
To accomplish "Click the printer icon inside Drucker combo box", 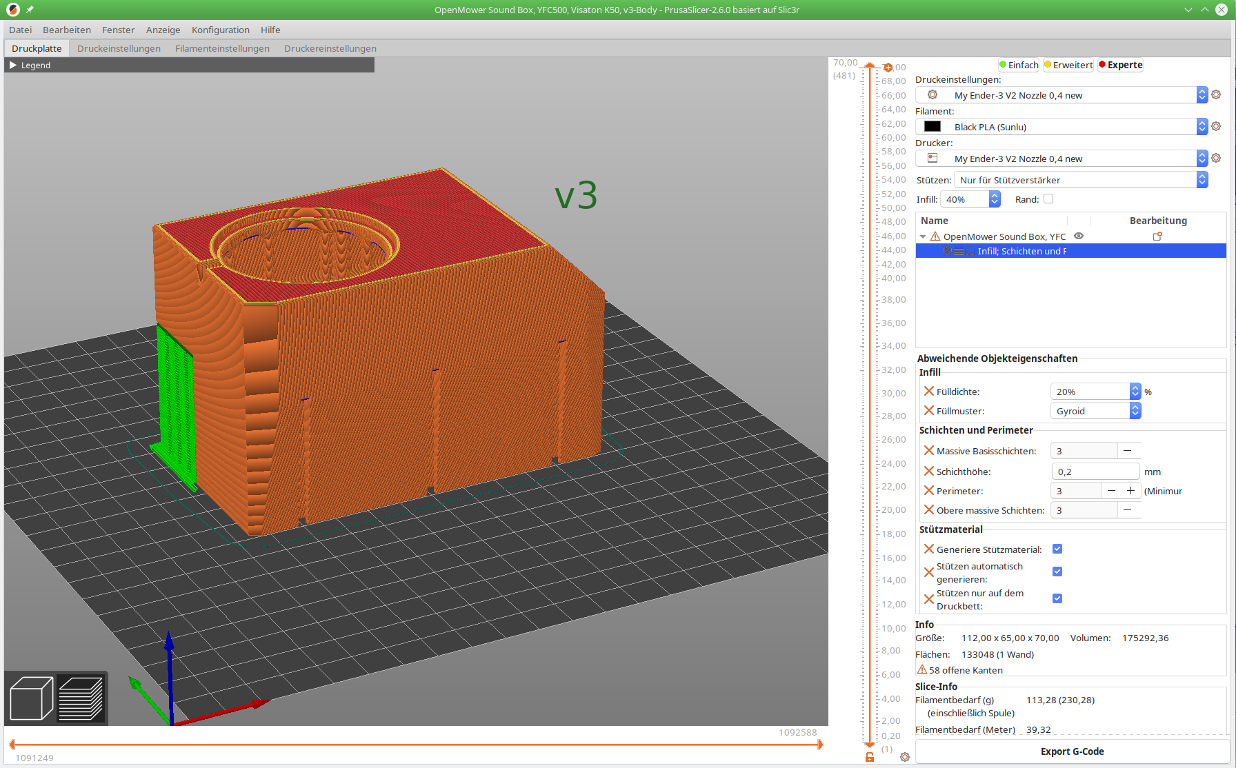I will pos(933,158).
